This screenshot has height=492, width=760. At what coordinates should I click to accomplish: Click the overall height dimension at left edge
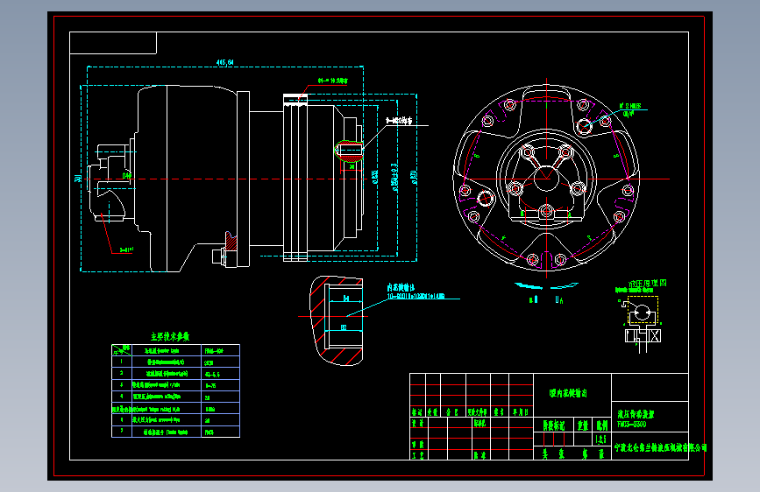coord(77,179)
